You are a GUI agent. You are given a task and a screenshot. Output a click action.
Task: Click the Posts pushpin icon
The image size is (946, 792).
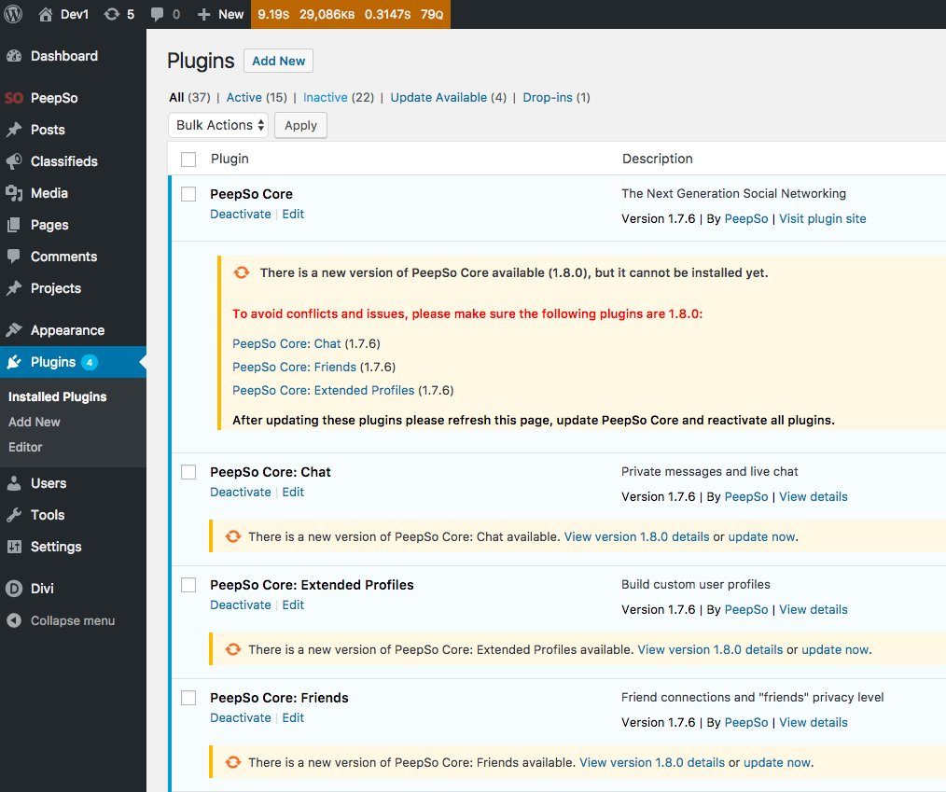pos(15,130)
